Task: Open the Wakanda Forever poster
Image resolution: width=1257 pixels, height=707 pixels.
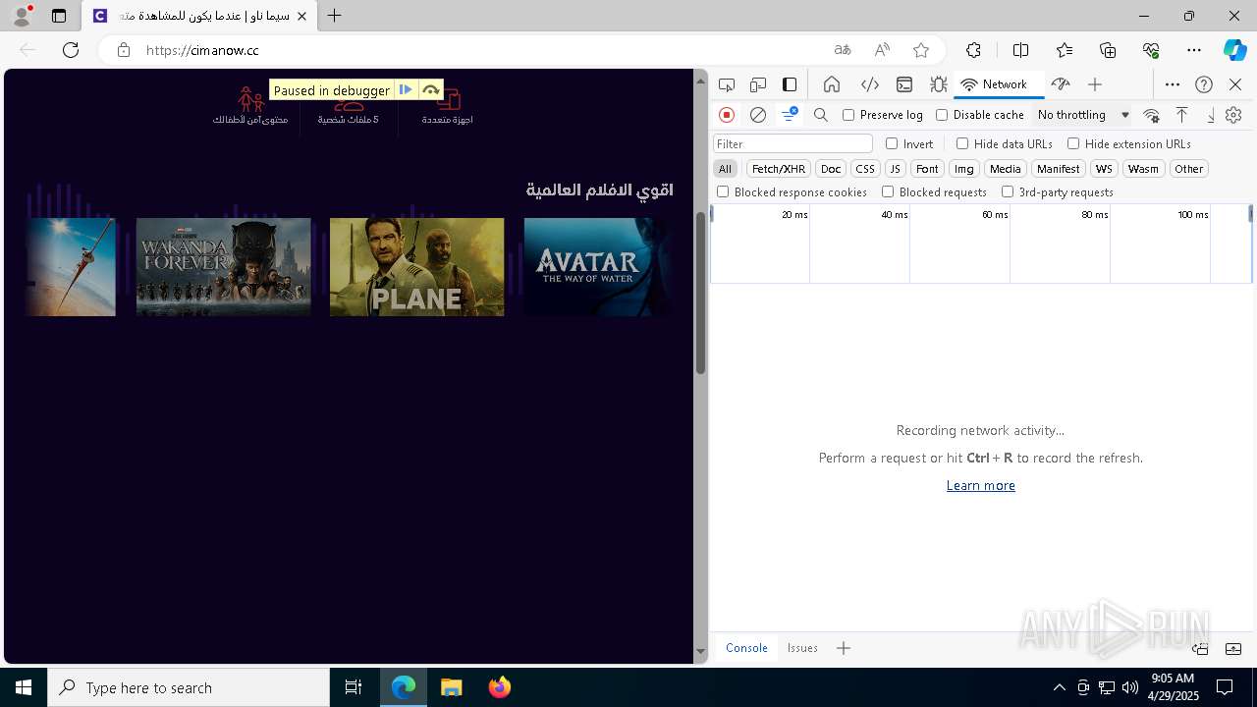Action: pos(223,267)
